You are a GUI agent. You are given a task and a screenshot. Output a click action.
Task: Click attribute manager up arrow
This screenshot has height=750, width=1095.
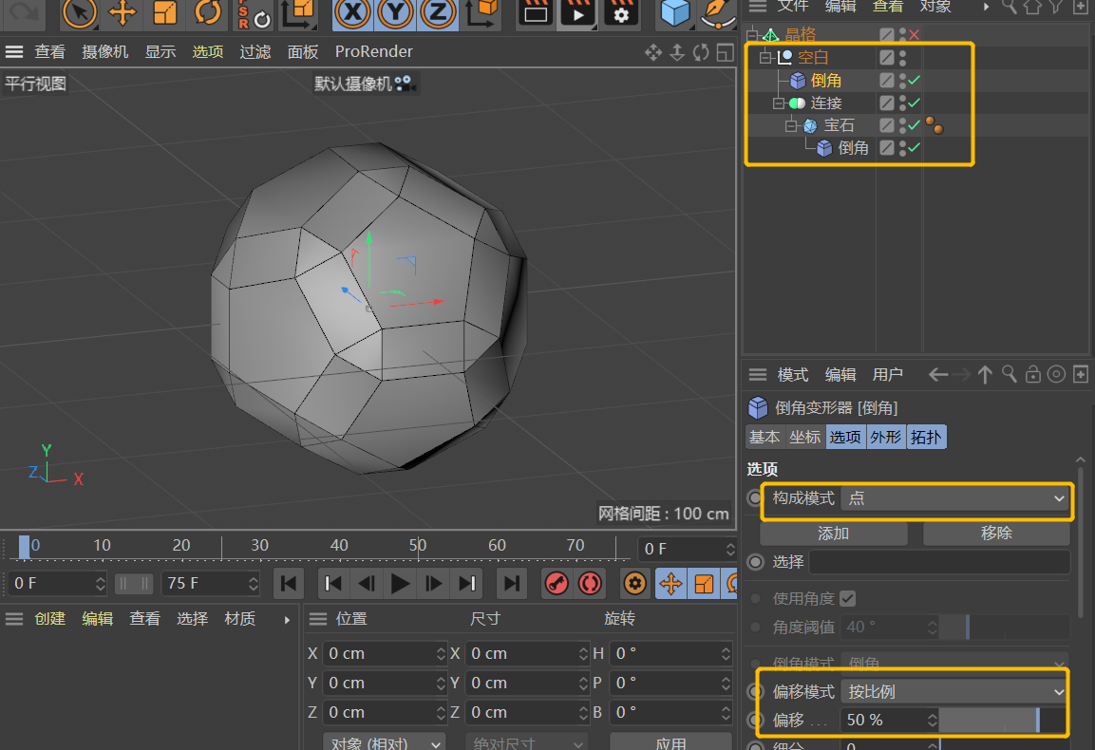(985, 375)
